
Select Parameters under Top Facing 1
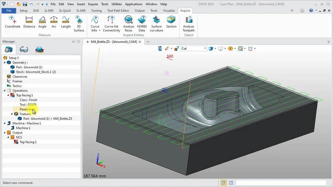[27, 109]
